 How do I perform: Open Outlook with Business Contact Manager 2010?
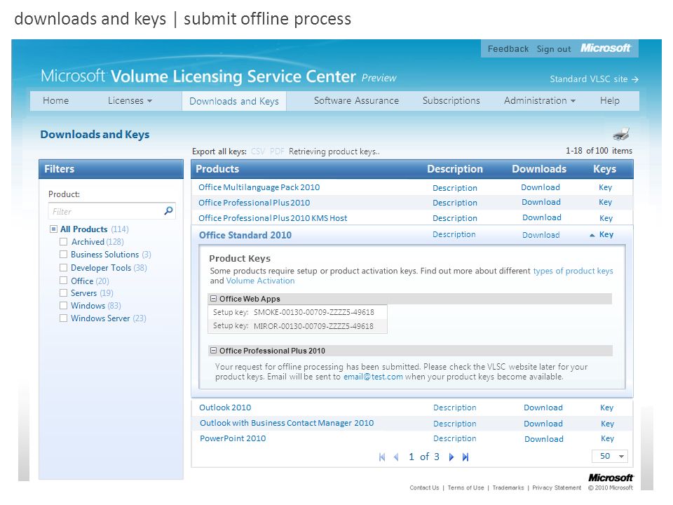coord(287,423)
